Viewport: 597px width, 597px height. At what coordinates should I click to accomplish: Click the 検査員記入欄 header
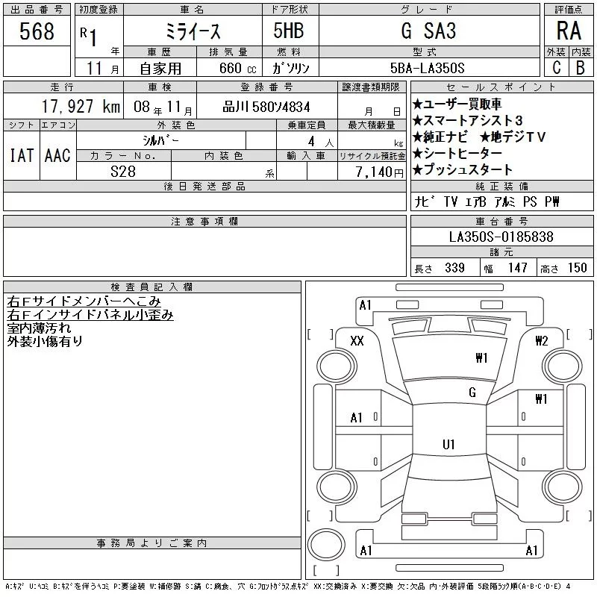pyautogui.click(x=152, y=287)
